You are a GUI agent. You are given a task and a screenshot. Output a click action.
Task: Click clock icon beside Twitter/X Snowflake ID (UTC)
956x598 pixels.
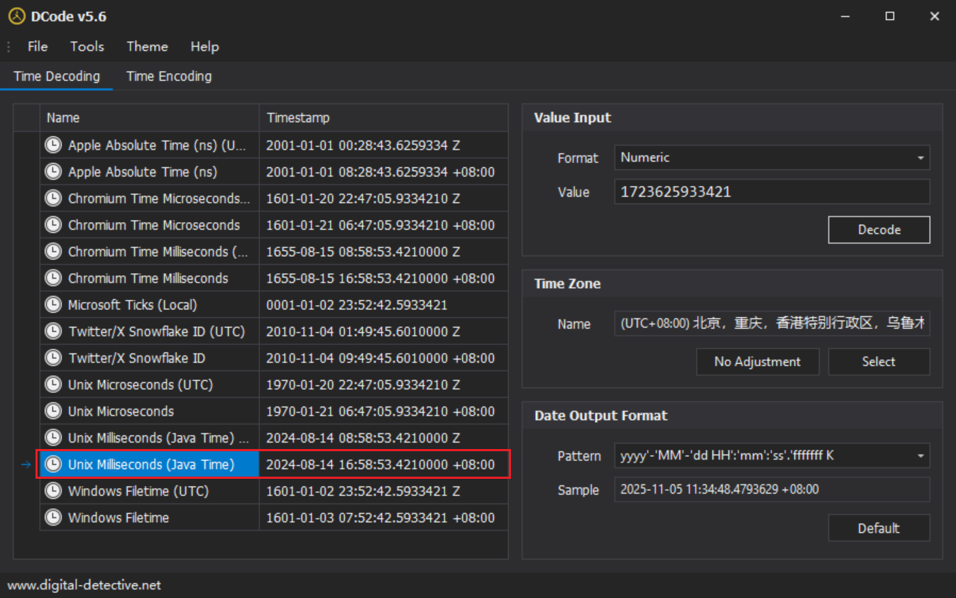pyautogui.click(x=53, y=331)
